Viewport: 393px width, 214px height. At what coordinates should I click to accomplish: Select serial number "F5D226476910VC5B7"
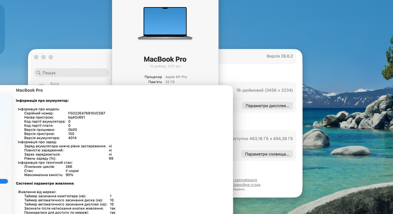(x=87, y=113)
